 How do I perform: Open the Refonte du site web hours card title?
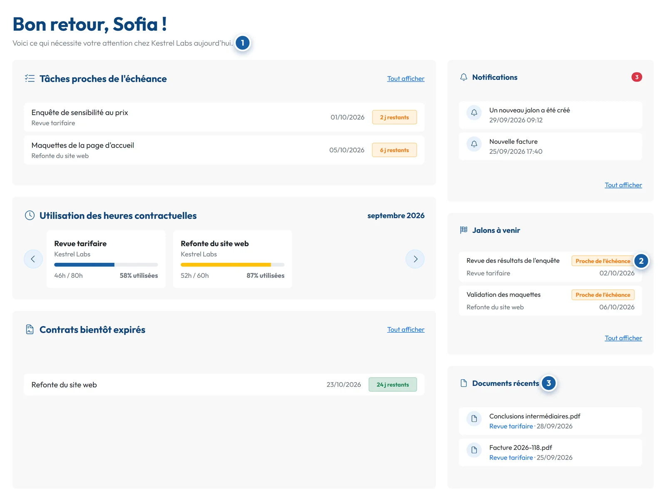(215, 244)
